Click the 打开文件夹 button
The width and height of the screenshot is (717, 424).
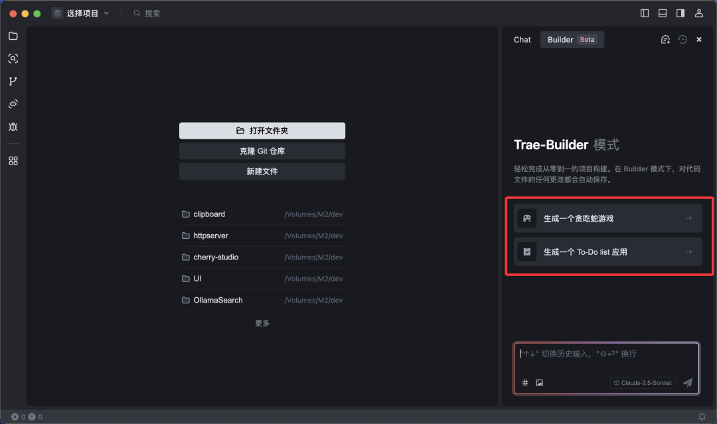click(262, 131)
